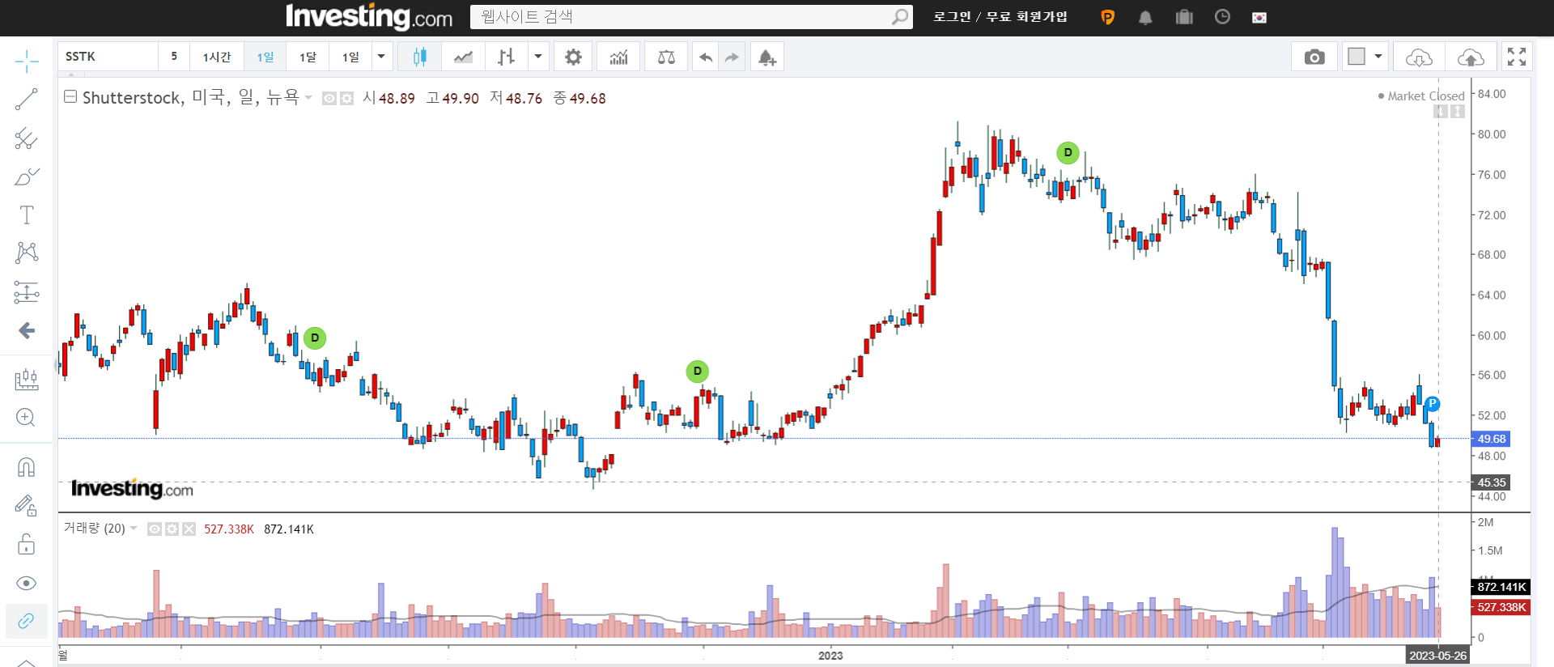Save chart layout to cloud
The width and height of the screenshot is (1554, 667).
tap(1471, 57)
